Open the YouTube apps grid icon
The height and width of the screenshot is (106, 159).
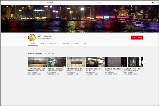pyautogui.click(x=157, y=2)
